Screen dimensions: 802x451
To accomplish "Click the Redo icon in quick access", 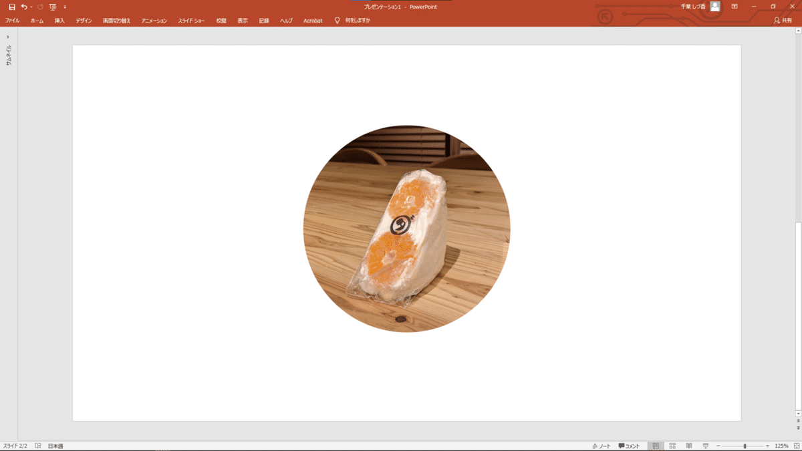I will pyautogui.click(x=40, y=7).
